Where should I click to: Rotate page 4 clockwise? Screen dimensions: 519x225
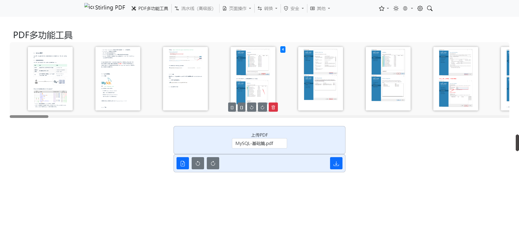[x=262, y=107]
